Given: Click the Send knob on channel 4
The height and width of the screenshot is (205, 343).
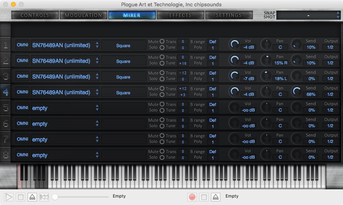Looking at the screenshot, I should (296, 92).
